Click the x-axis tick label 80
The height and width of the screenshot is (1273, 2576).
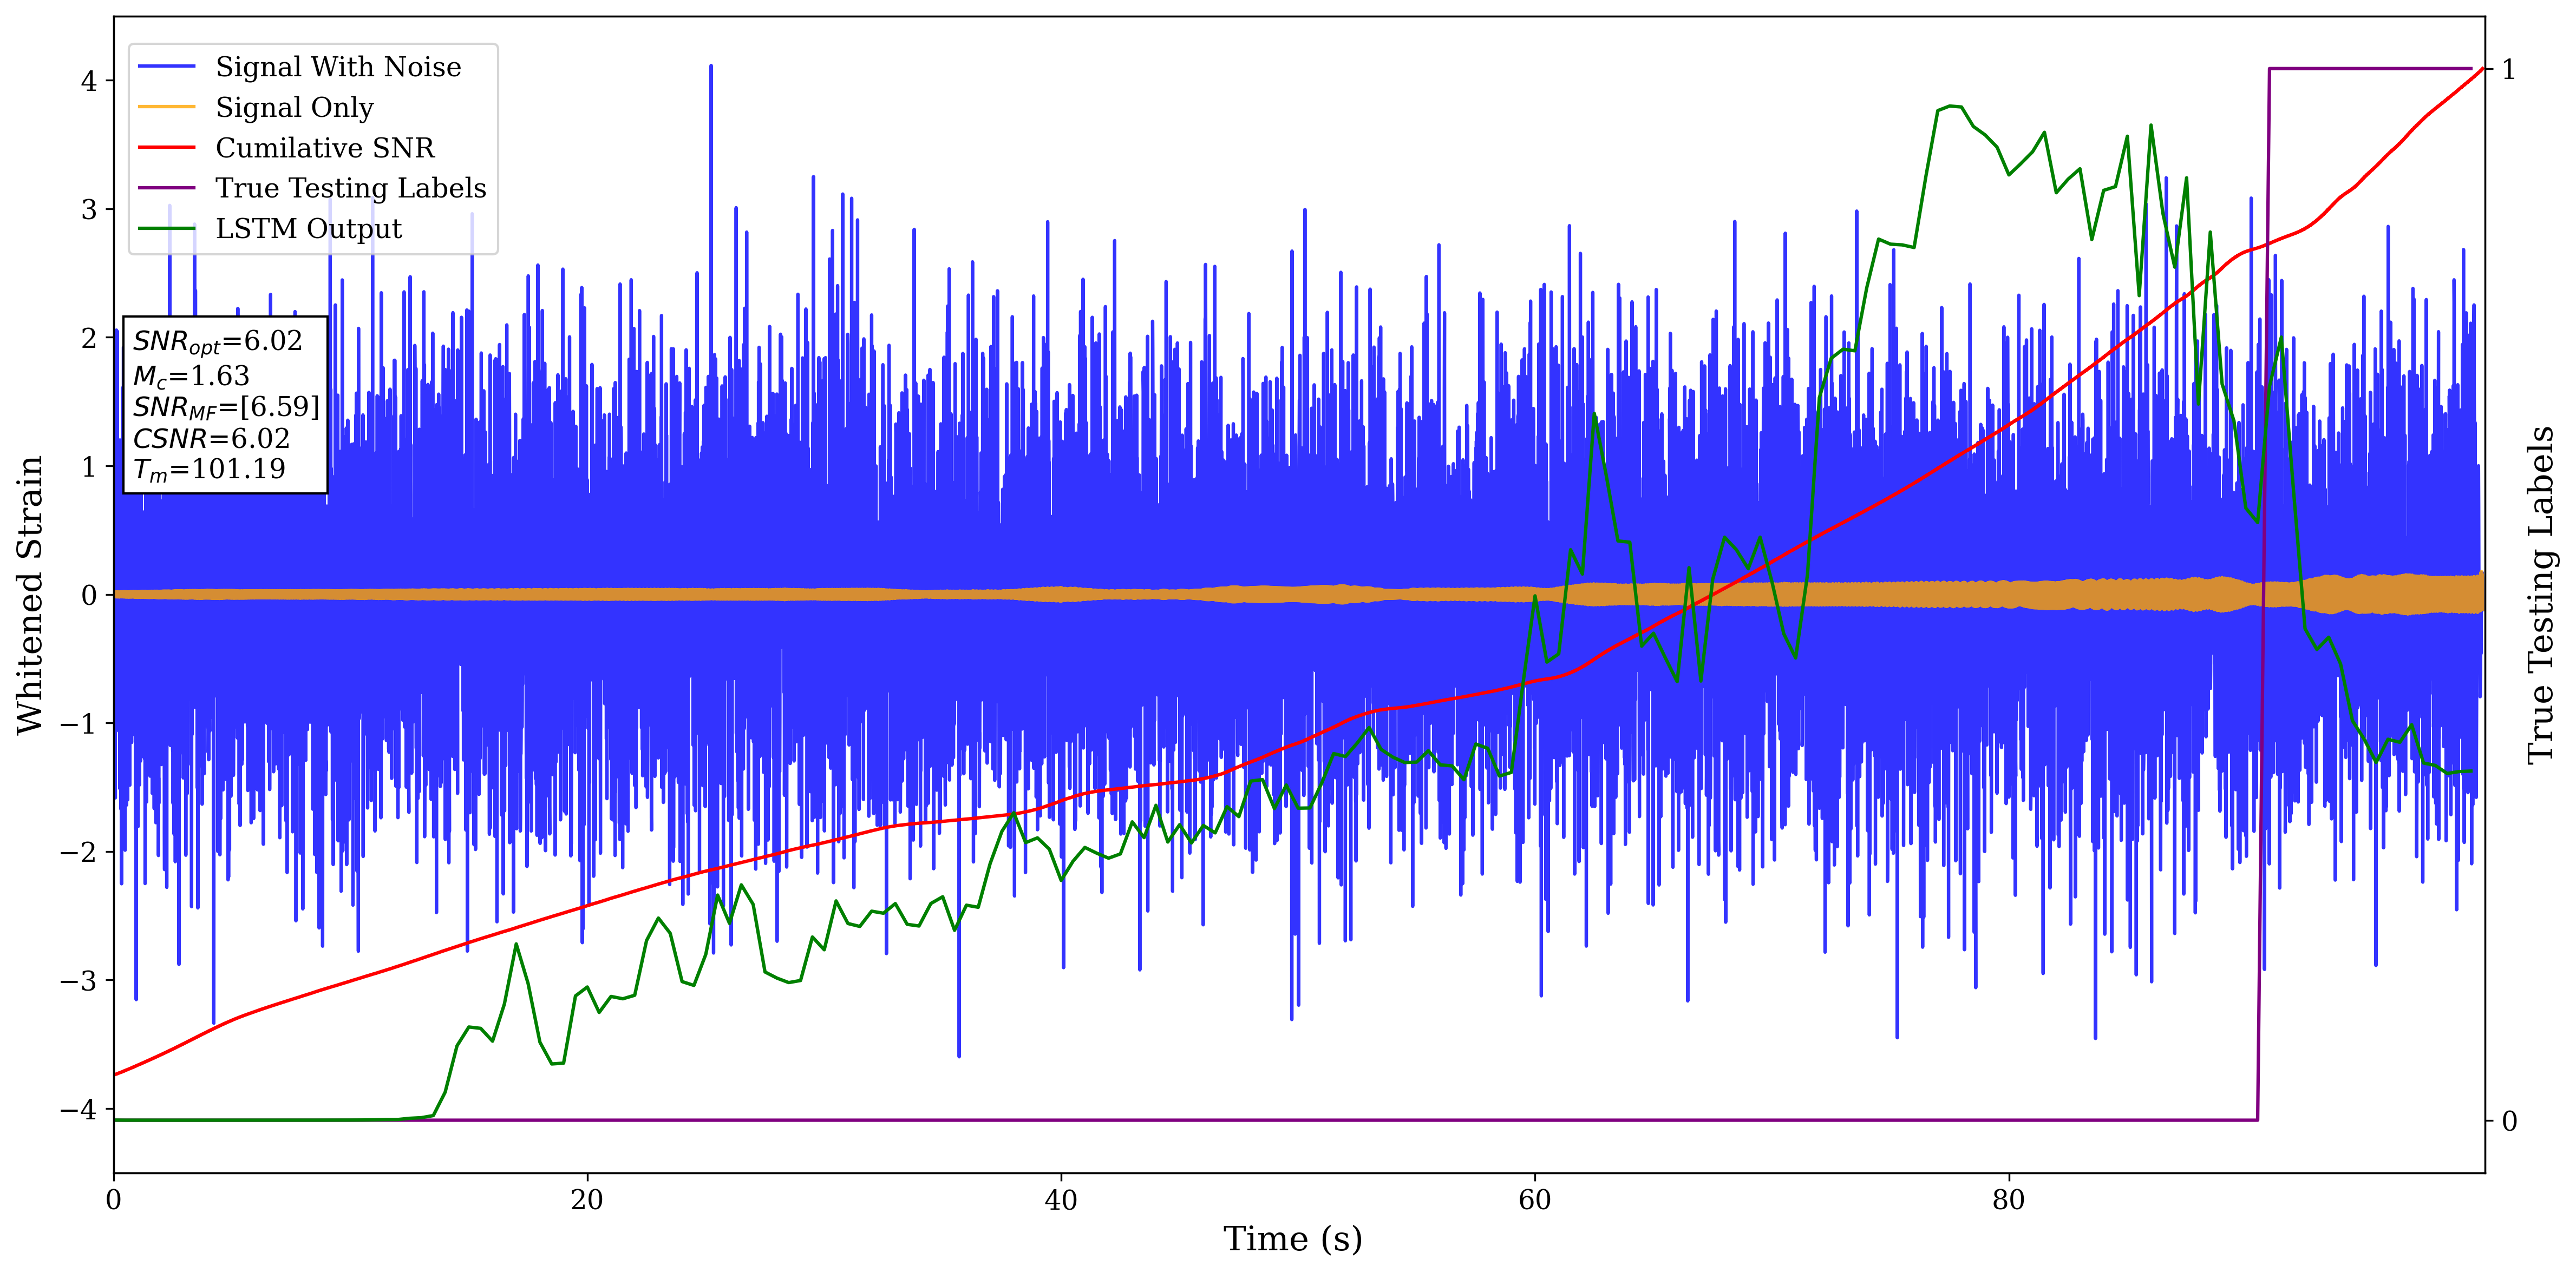click(x=2008, y=1200)
